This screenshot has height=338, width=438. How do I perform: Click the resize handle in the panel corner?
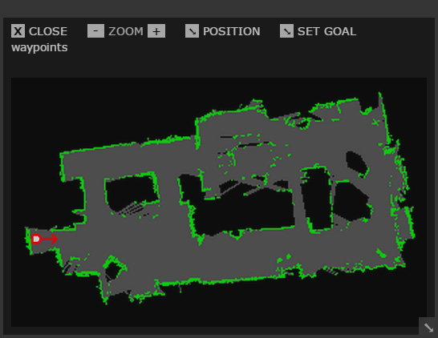coord(428,327)
